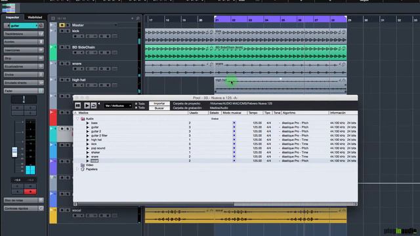The width and height of the screenshot is (420, 236).
Task: Expand the bass entry in the Pool
Action: [x=87, y=123]
